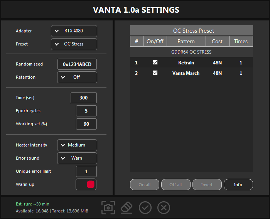Click the # column header
Screen dimensions: 270x219
point(137,41)
